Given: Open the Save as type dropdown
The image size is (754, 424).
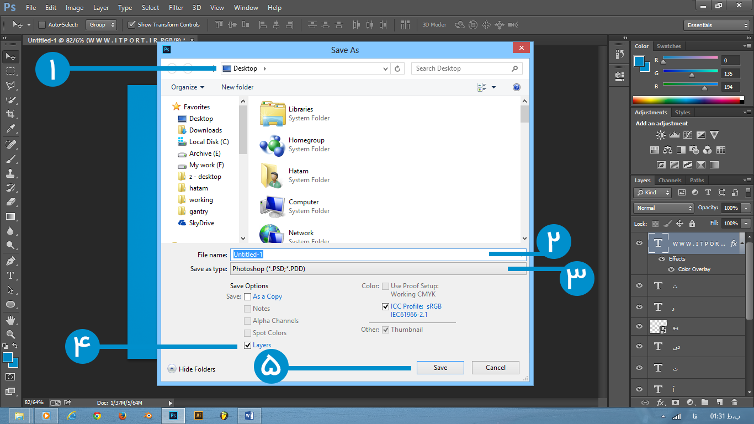Looking at the screenshot, I should coord(378,269).
